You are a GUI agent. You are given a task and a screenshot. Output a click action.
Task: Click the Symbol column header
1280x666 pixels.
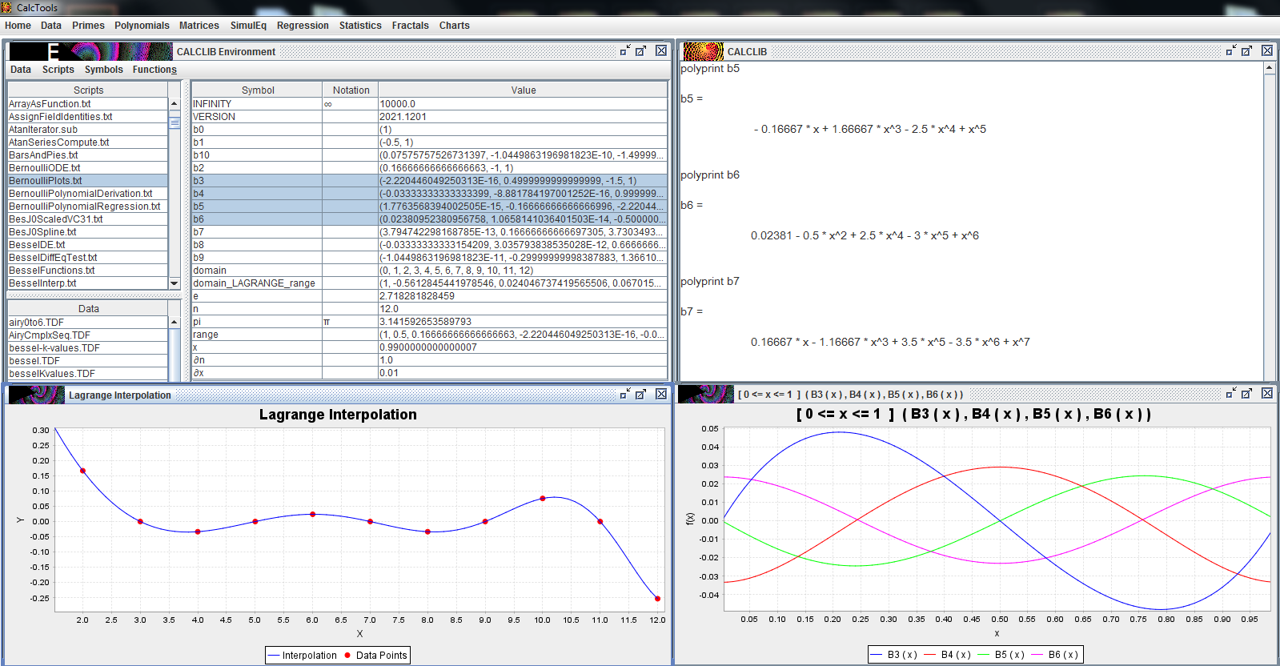pyautogui.click(x=258, y=90)
